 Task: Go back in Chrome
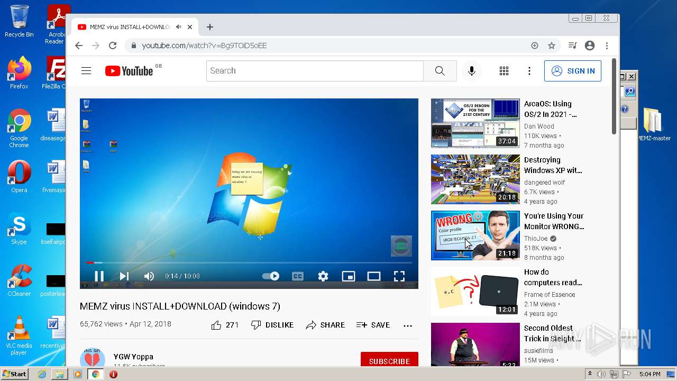79,46
